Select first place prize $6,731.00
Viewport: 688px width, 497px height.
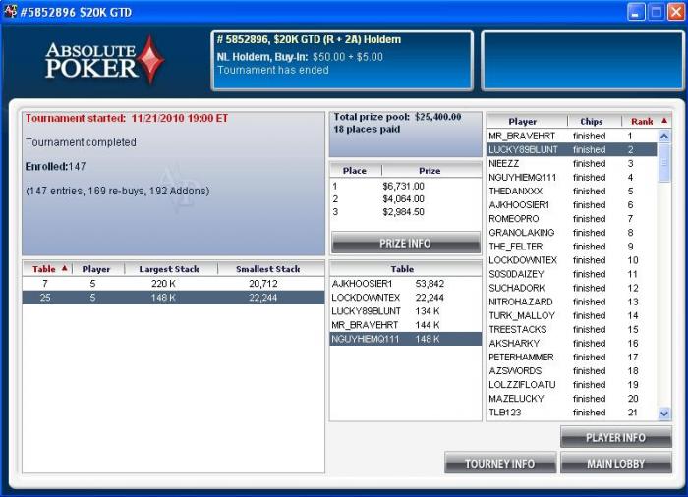click(405, 186)
